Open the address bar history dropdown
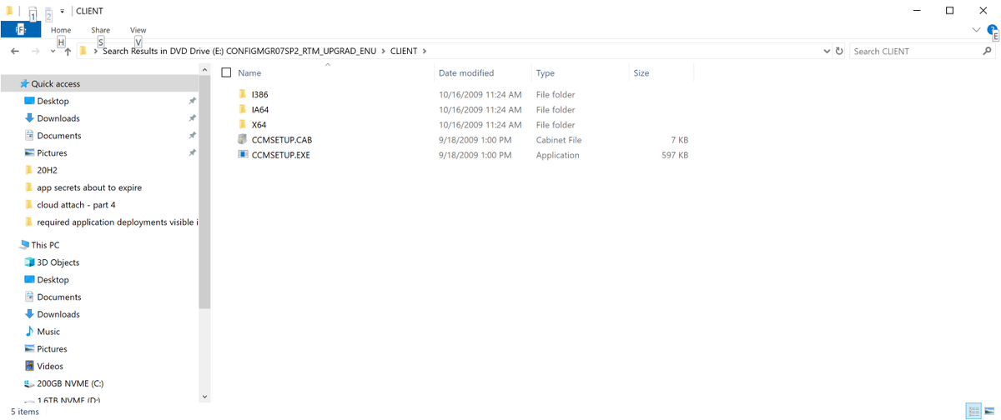This screenshot has width=1001, height=420. (x=826, y=51)
